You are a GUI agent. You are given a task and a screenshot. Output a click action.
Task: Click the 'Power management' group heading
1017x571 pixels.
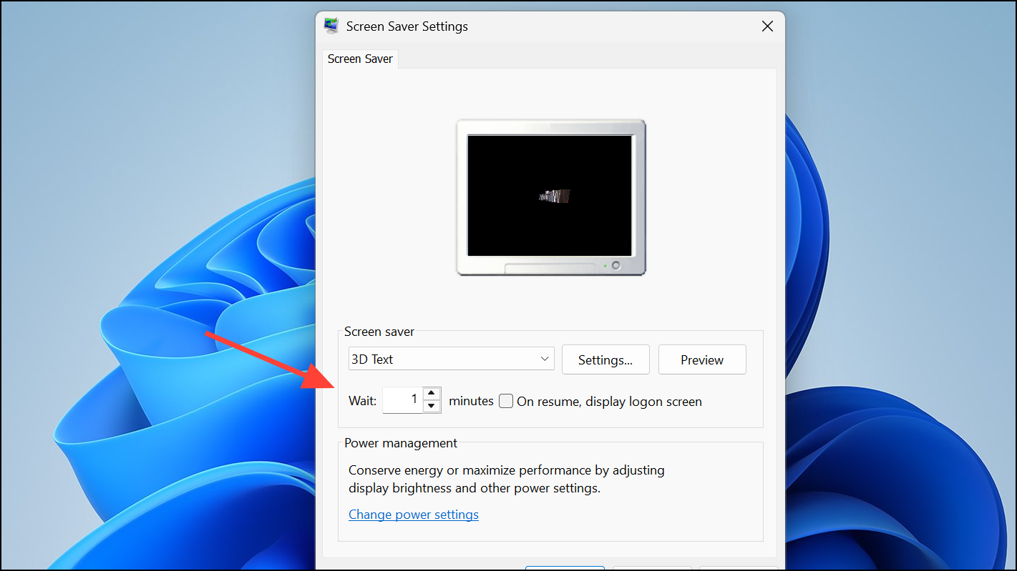[400, 443]
